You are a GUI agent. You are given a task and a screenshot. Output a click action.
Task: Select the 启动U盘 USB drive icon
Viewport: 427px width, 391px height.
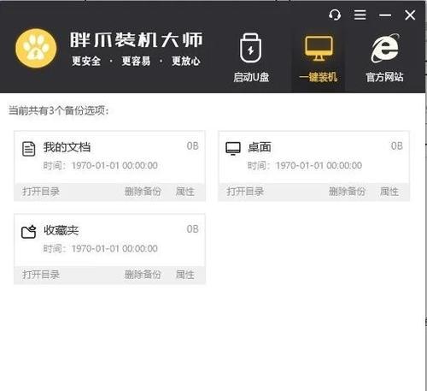pos(250,48)
